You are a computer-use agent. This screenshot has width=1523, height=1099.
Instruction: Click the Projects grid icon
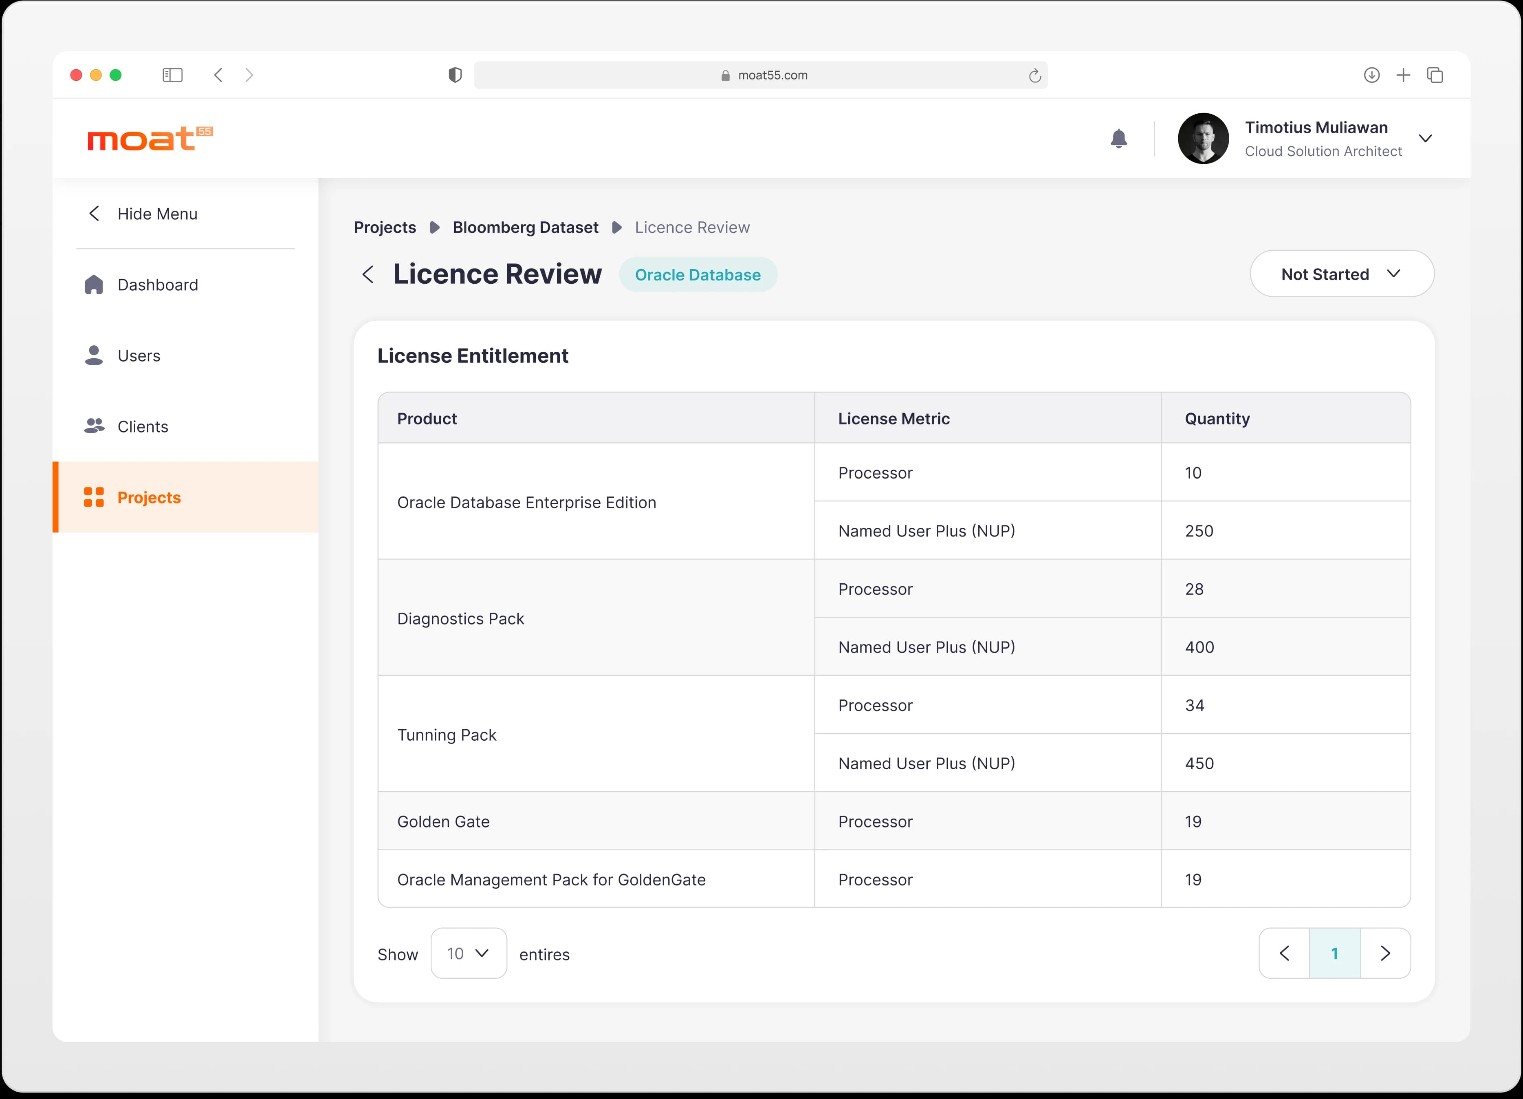[94, 497]
